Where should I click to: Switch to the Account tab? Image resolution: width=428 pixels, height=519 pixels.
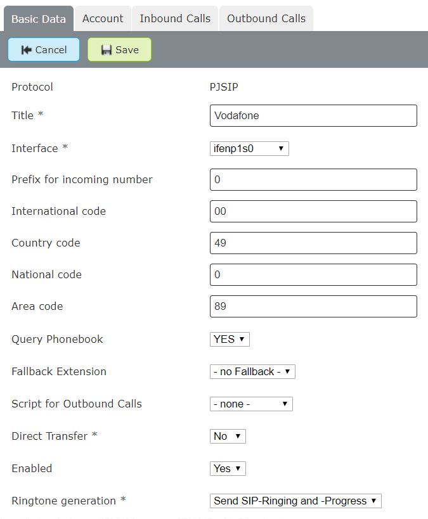pyautogui.click(x=102, y=18)
